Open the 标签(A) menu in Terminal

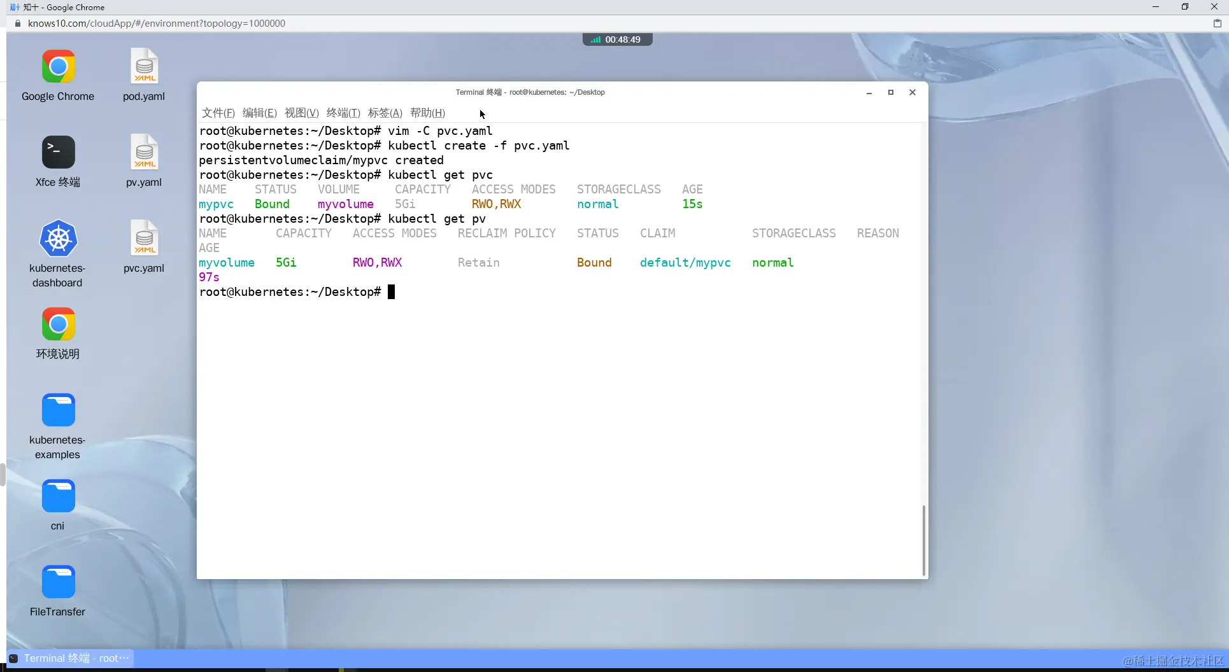pos(385,113)
